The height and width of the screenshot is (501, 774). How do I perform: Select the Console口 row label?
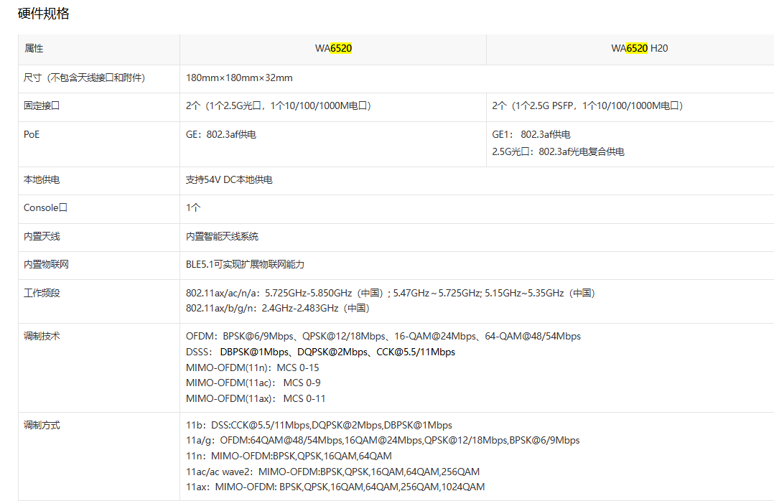(45, 208)
